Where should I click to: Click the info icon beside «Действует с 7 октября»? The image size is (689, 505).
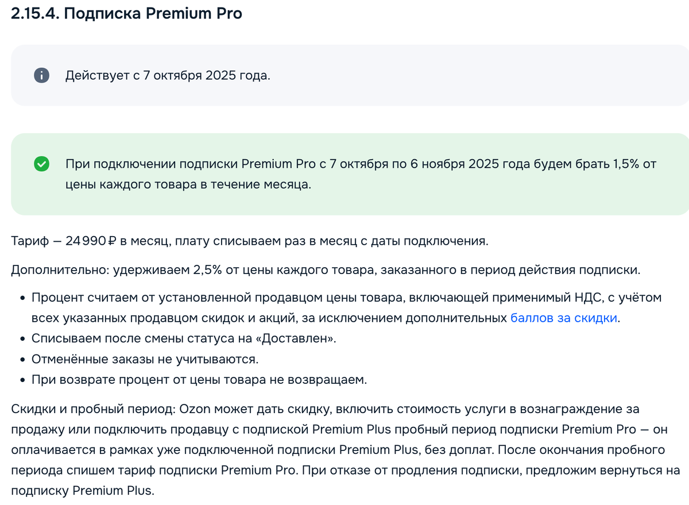click(41, 75)
